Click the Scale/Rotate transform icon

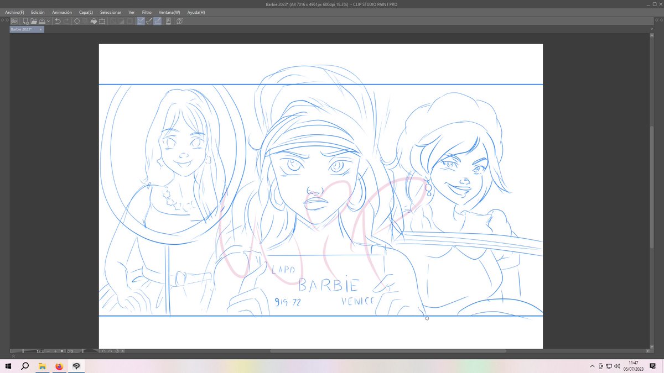coord(101,21)
